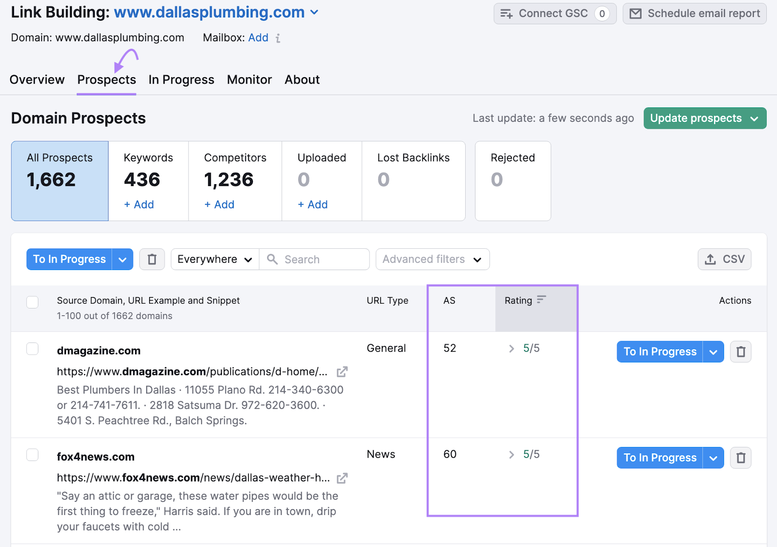Open the bulk delete trash icon
Image resolution: width=777 pixels, height=547 pixels.
(x=152, y=259)
